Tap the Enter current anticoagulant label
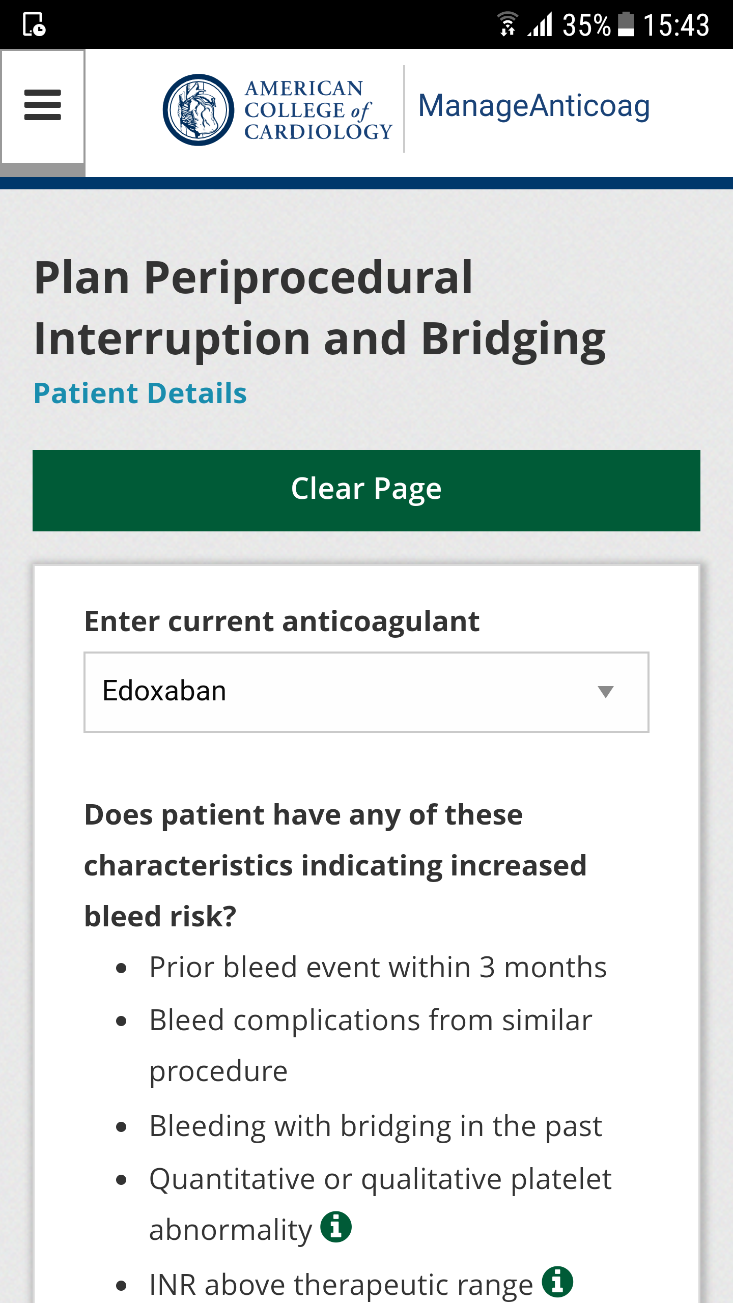 [x=282, y=621]
